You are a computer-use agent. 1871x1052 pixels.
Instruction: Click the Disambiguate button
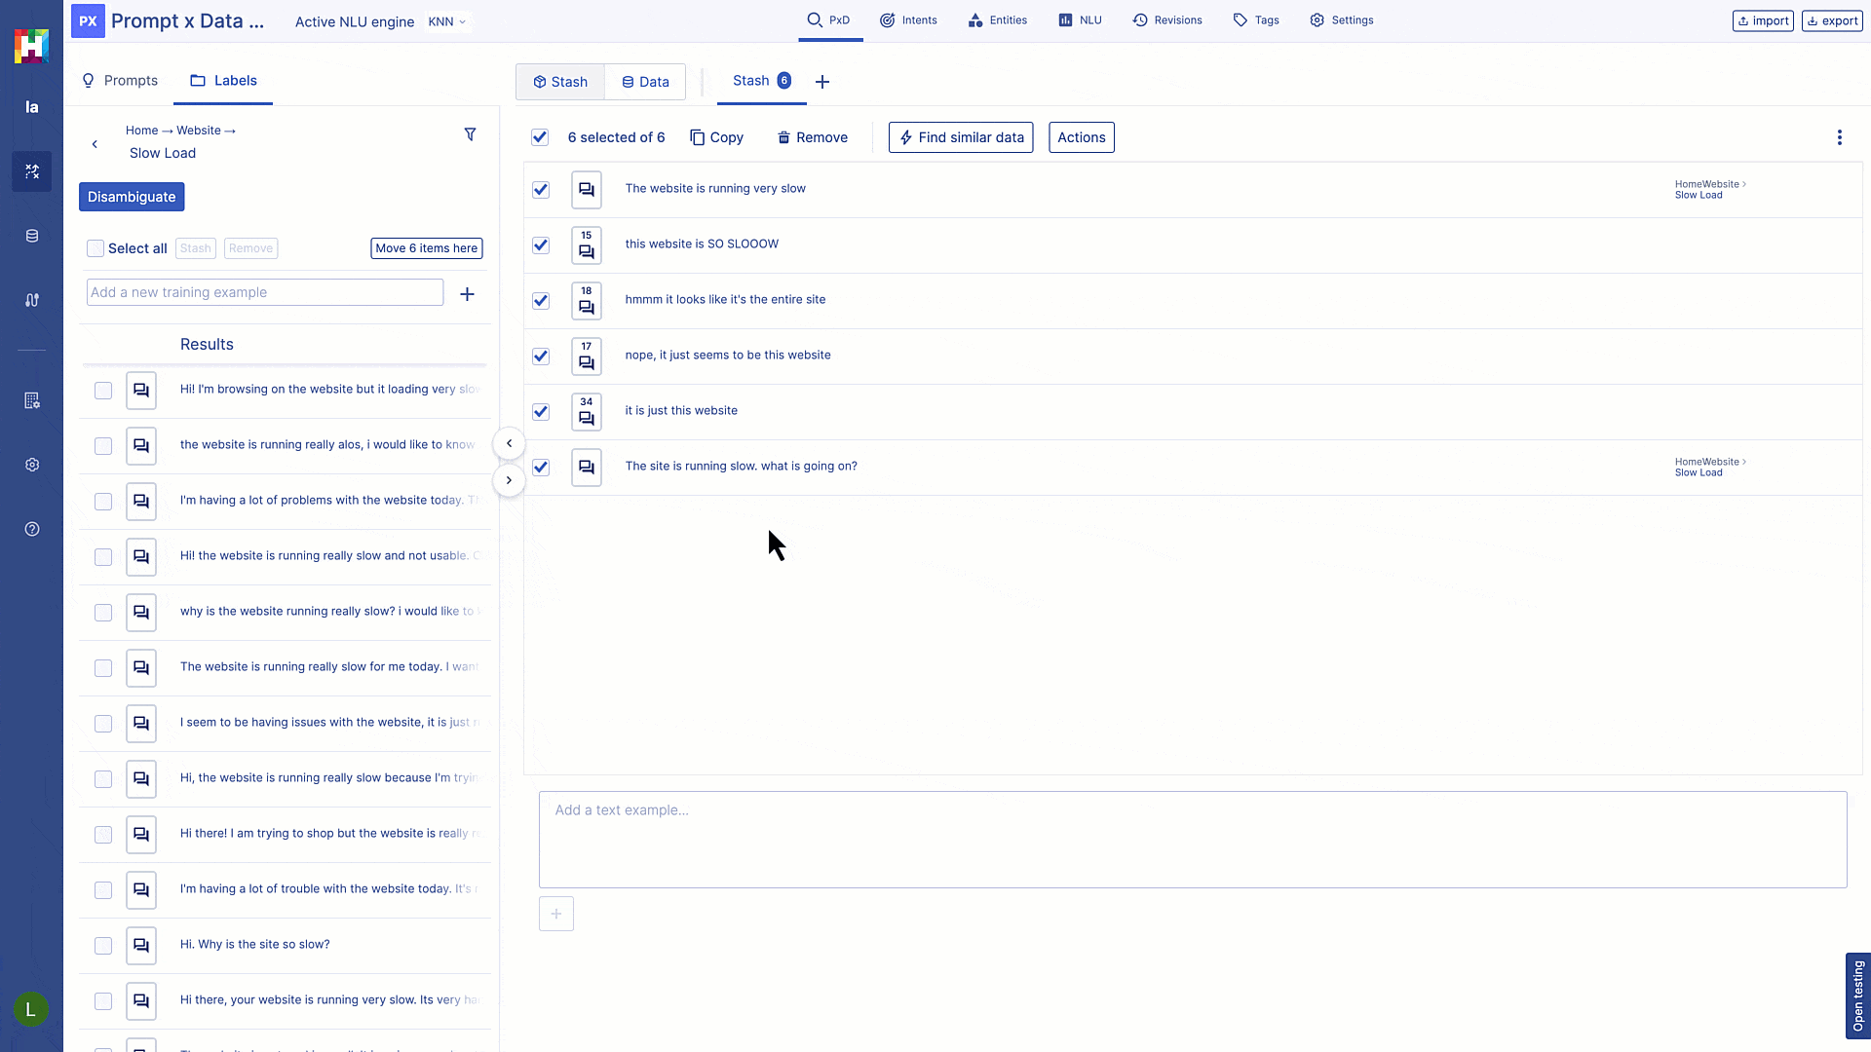(132, 197)
